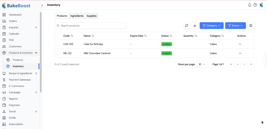The height and width of the screenshot is (129, 267).
Task: Open the rows per page dropdown
Action: [202, 64]
